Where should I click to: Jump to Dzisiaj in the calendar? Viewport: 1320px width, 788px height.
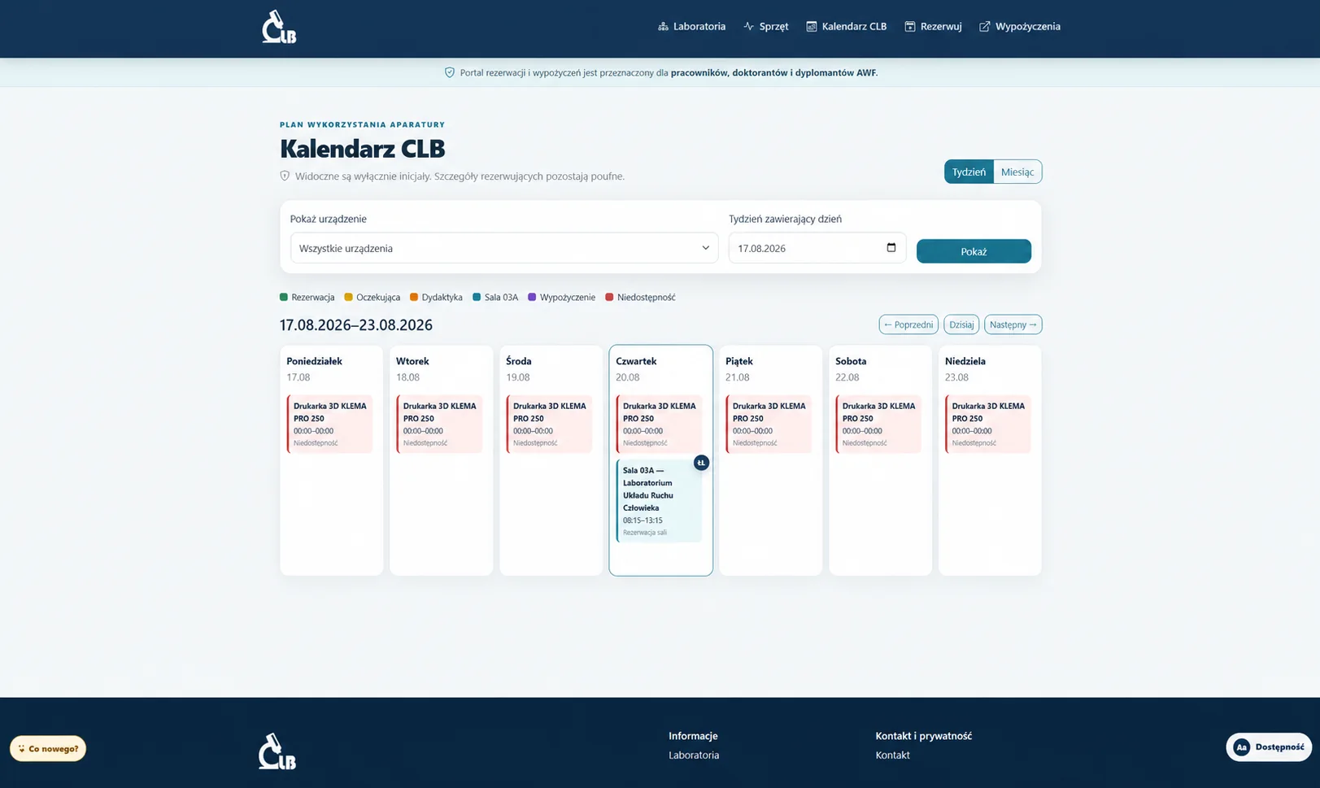pos(961,324)
